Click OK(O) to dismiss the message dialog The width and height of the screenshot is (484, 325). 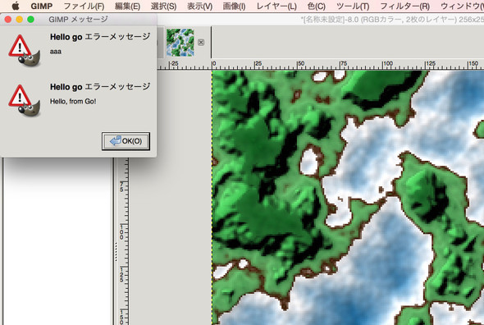click(126, 141)
